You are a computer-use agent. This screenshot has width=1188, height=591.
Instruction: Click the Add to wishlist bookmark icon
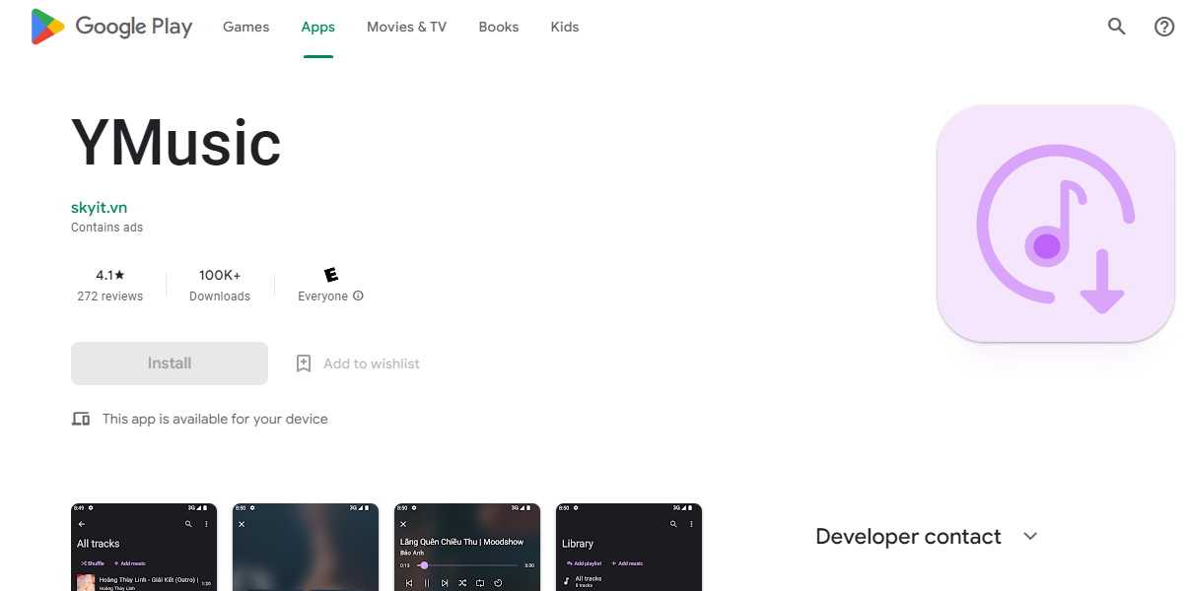click(304, 363)
